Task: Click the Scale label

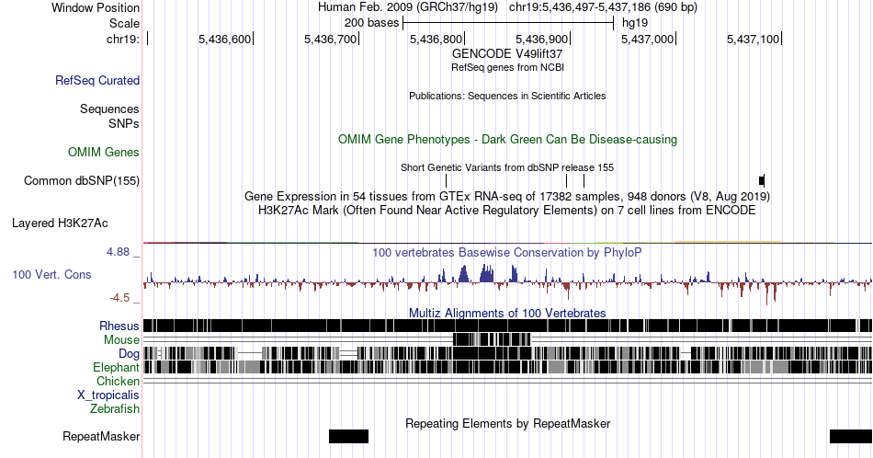Action: point(124,23)
